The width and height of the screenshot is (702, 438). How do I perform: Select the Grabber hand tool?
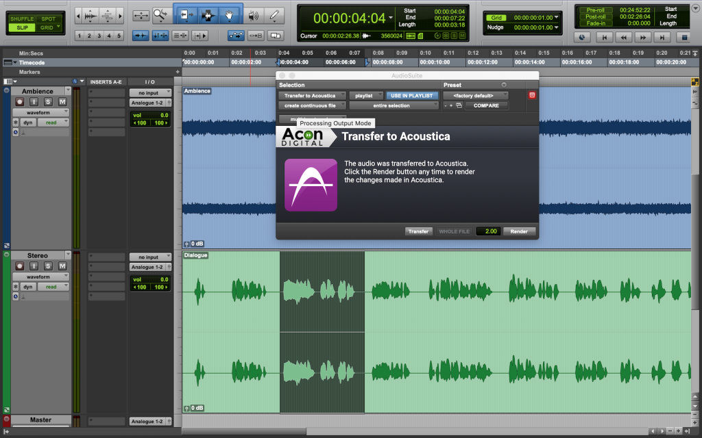[229, 14]
